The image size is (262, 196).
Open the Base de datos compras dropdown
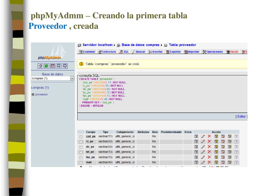click(53, 78)
